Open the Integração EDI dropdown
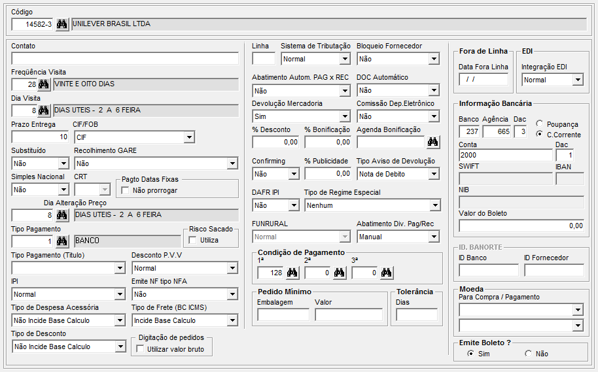Viewport: 598px width, 372px height. 577,80
